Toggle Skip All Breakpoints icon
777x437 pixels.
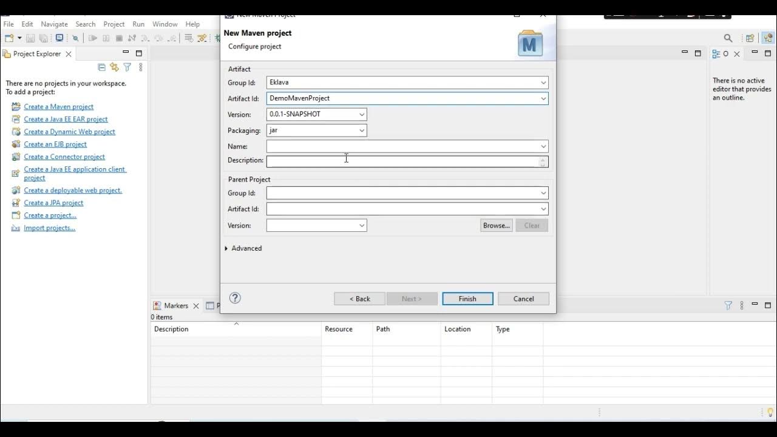[x=75, y=38]
